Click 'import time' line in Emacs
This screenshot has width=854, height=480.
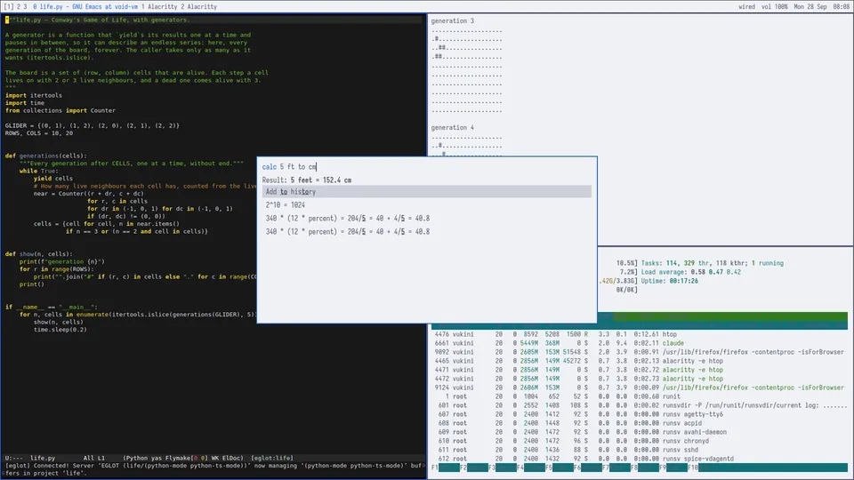pos(25,103)
